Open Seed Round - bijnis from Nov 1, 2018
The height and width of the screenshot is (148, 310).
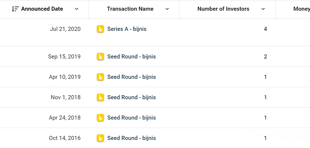coord(131,98)
